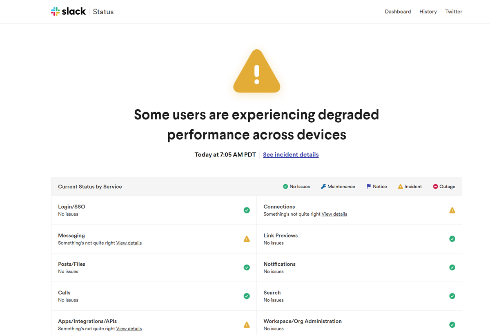Click the 'Incident' legend label
Viewport: 490px width, 335px height.
point(413,187)
